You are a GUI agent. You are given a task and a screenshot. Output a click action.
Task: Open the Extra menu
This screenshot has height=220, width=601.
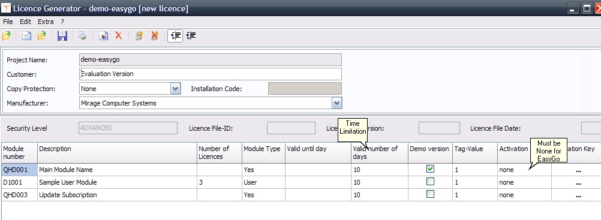pos(46,22)
